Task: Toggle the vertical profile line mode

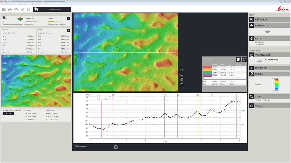Action: click(x=182, y=75)
